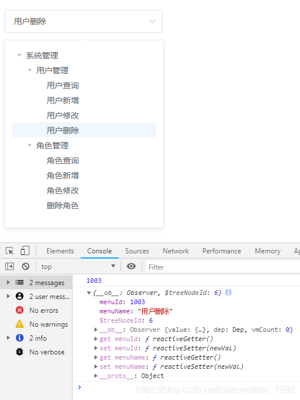The width and height of the screenshot is (300, 400).
Task: Switch to the Sources tab
Action: [x=137, y=251]
